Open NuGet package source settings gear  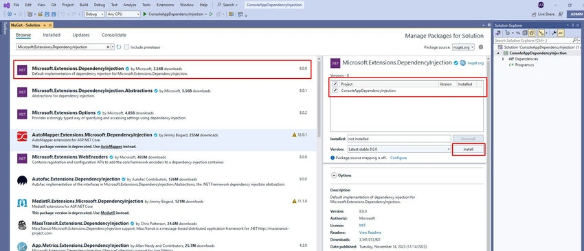pyautogui.click(x=481, y=47)
